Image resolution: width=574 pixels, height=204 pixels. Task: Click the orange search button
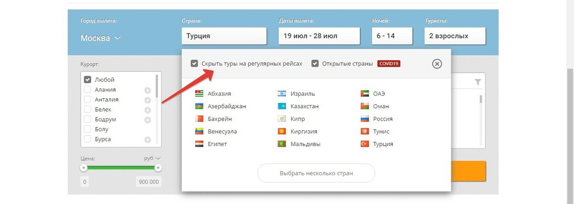[x=468, y=171]
